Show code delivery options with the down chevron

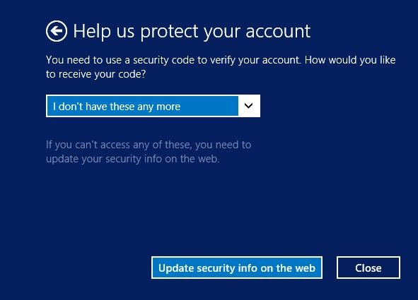(x=248, y=106)
